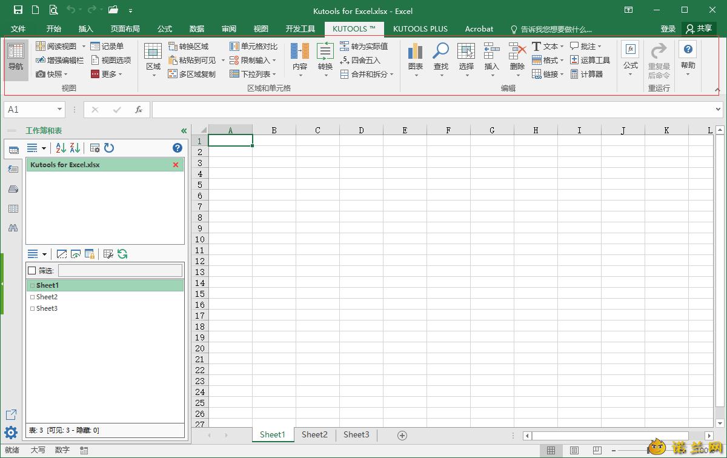The height and width of the screenshot is (458, 727).
Task: Open the Name Box dropdown arrow
Action: (59, 110)
